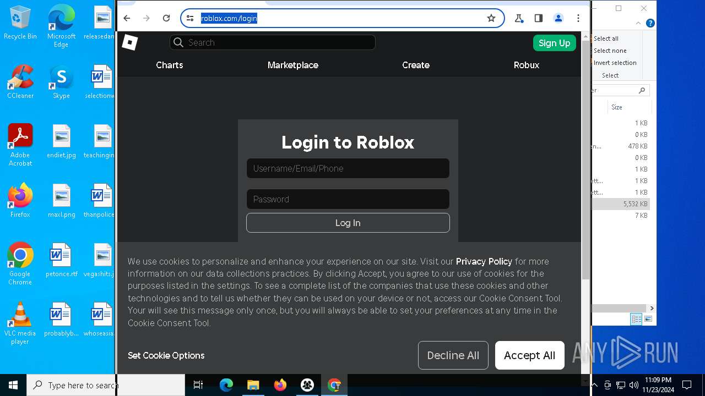The height and width of the screenshot is (396, 705).
Task: Open Firefox from the taskbar
Action: [280, 385]
